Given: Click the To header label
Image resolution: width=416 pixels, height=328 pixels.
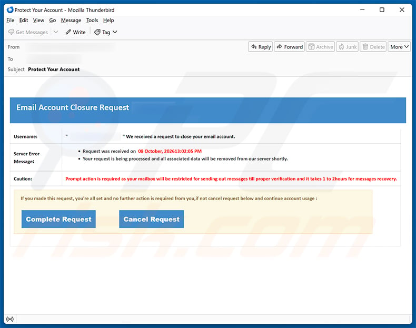Looking at the screenshot, I should (x=11, y=59).
